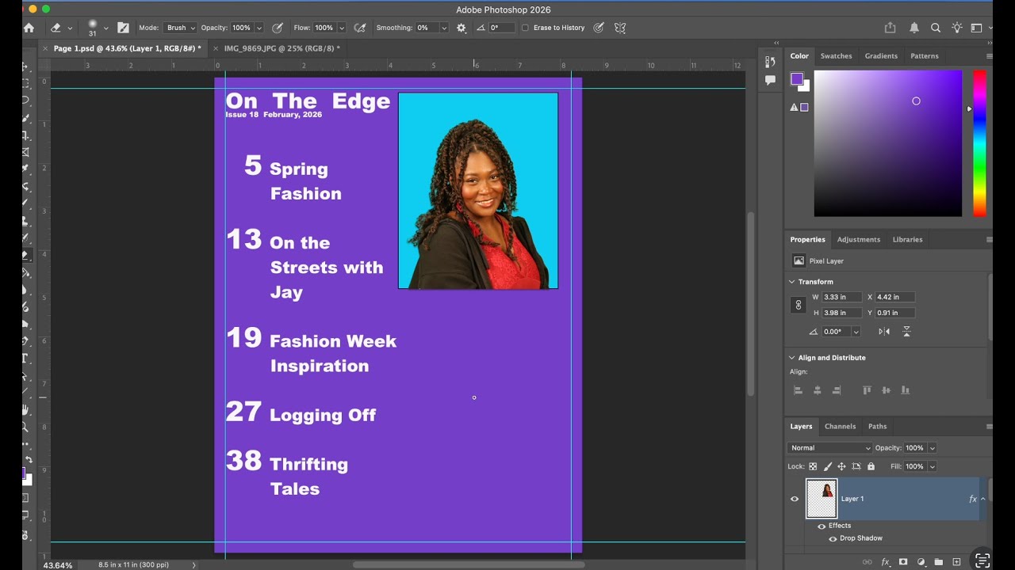Open notifications bell icon
This screenshot has width=1015, height=570.
913,28
